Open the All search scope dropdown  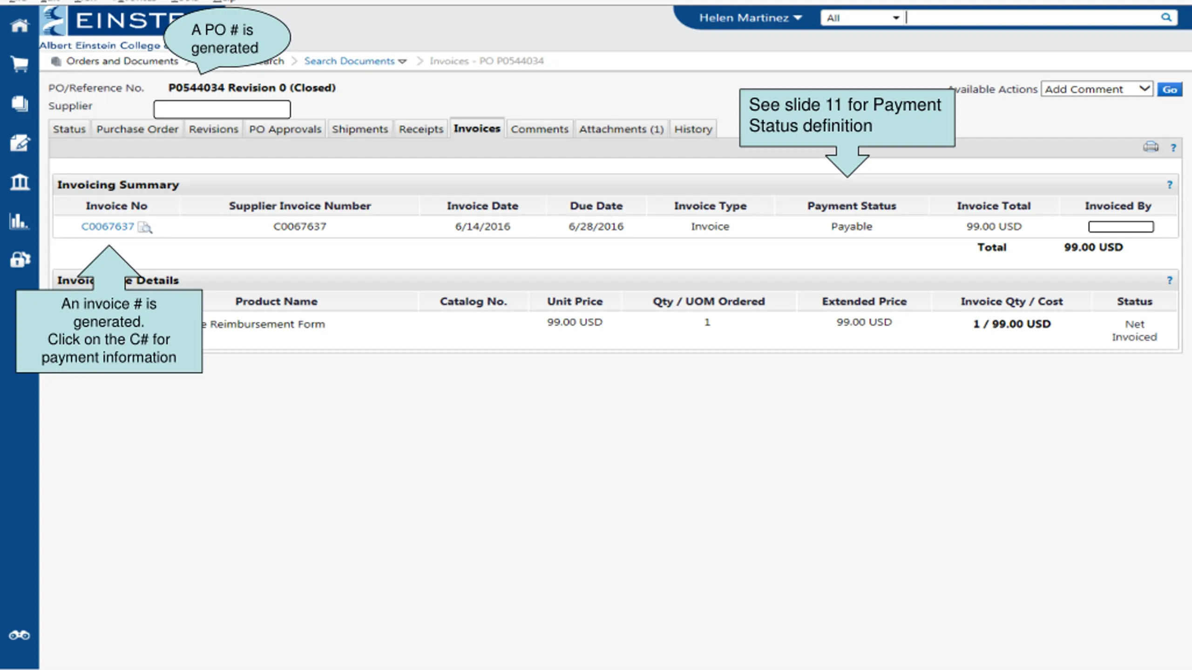coord(862,18)
